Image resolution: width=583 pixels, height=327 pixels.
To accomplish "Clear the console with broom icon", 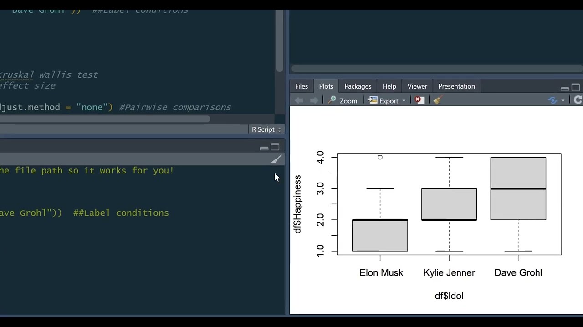I will point(276,159).
